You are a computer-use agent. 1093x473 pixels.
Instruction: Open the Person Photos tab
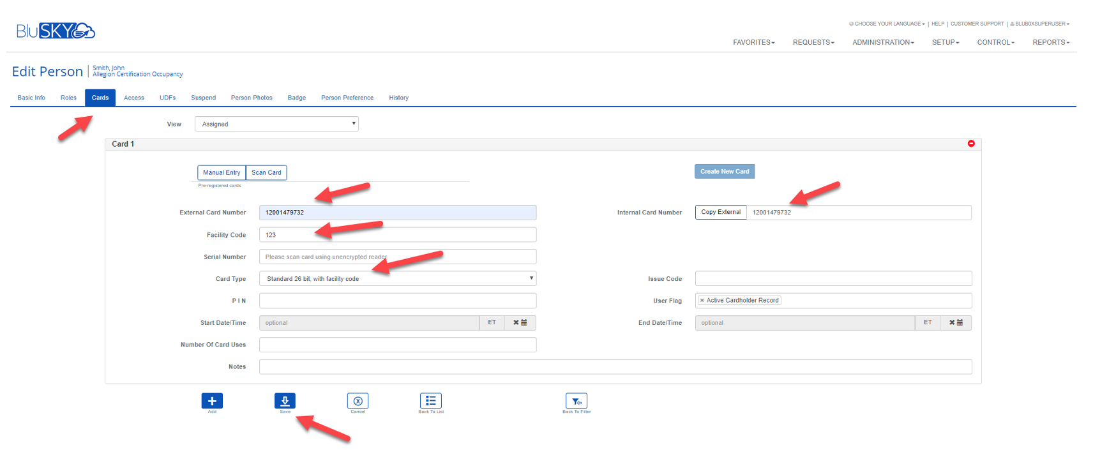(x=252, y=98)
